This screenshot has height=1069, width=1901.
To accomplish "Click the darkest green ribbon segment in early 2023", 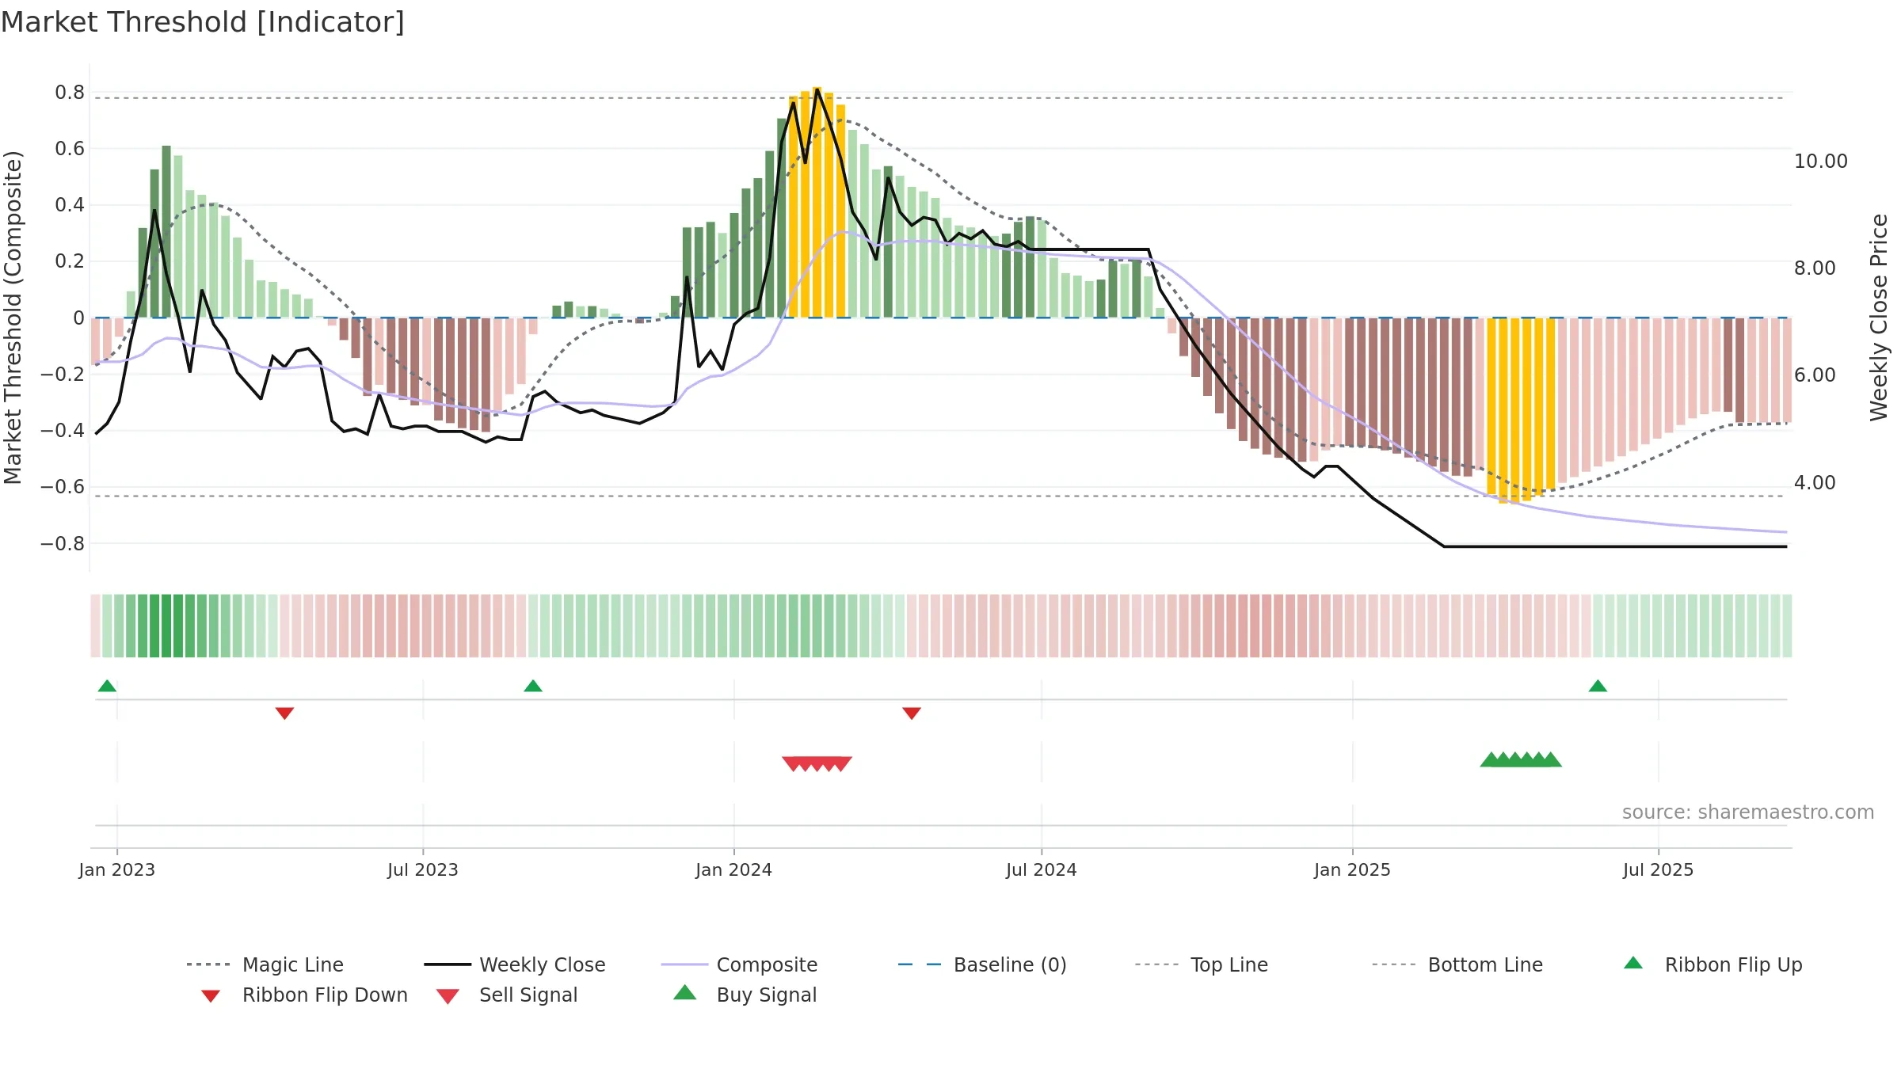I will pyautogui.click(x=166, y=626).
